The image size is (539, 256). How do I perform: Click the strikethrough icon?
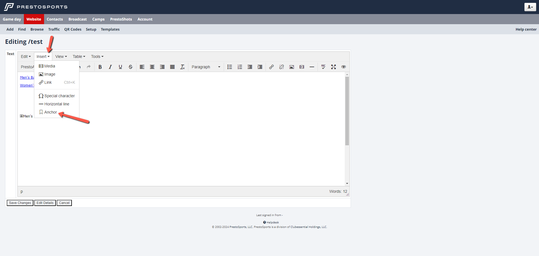coord(131,67)
